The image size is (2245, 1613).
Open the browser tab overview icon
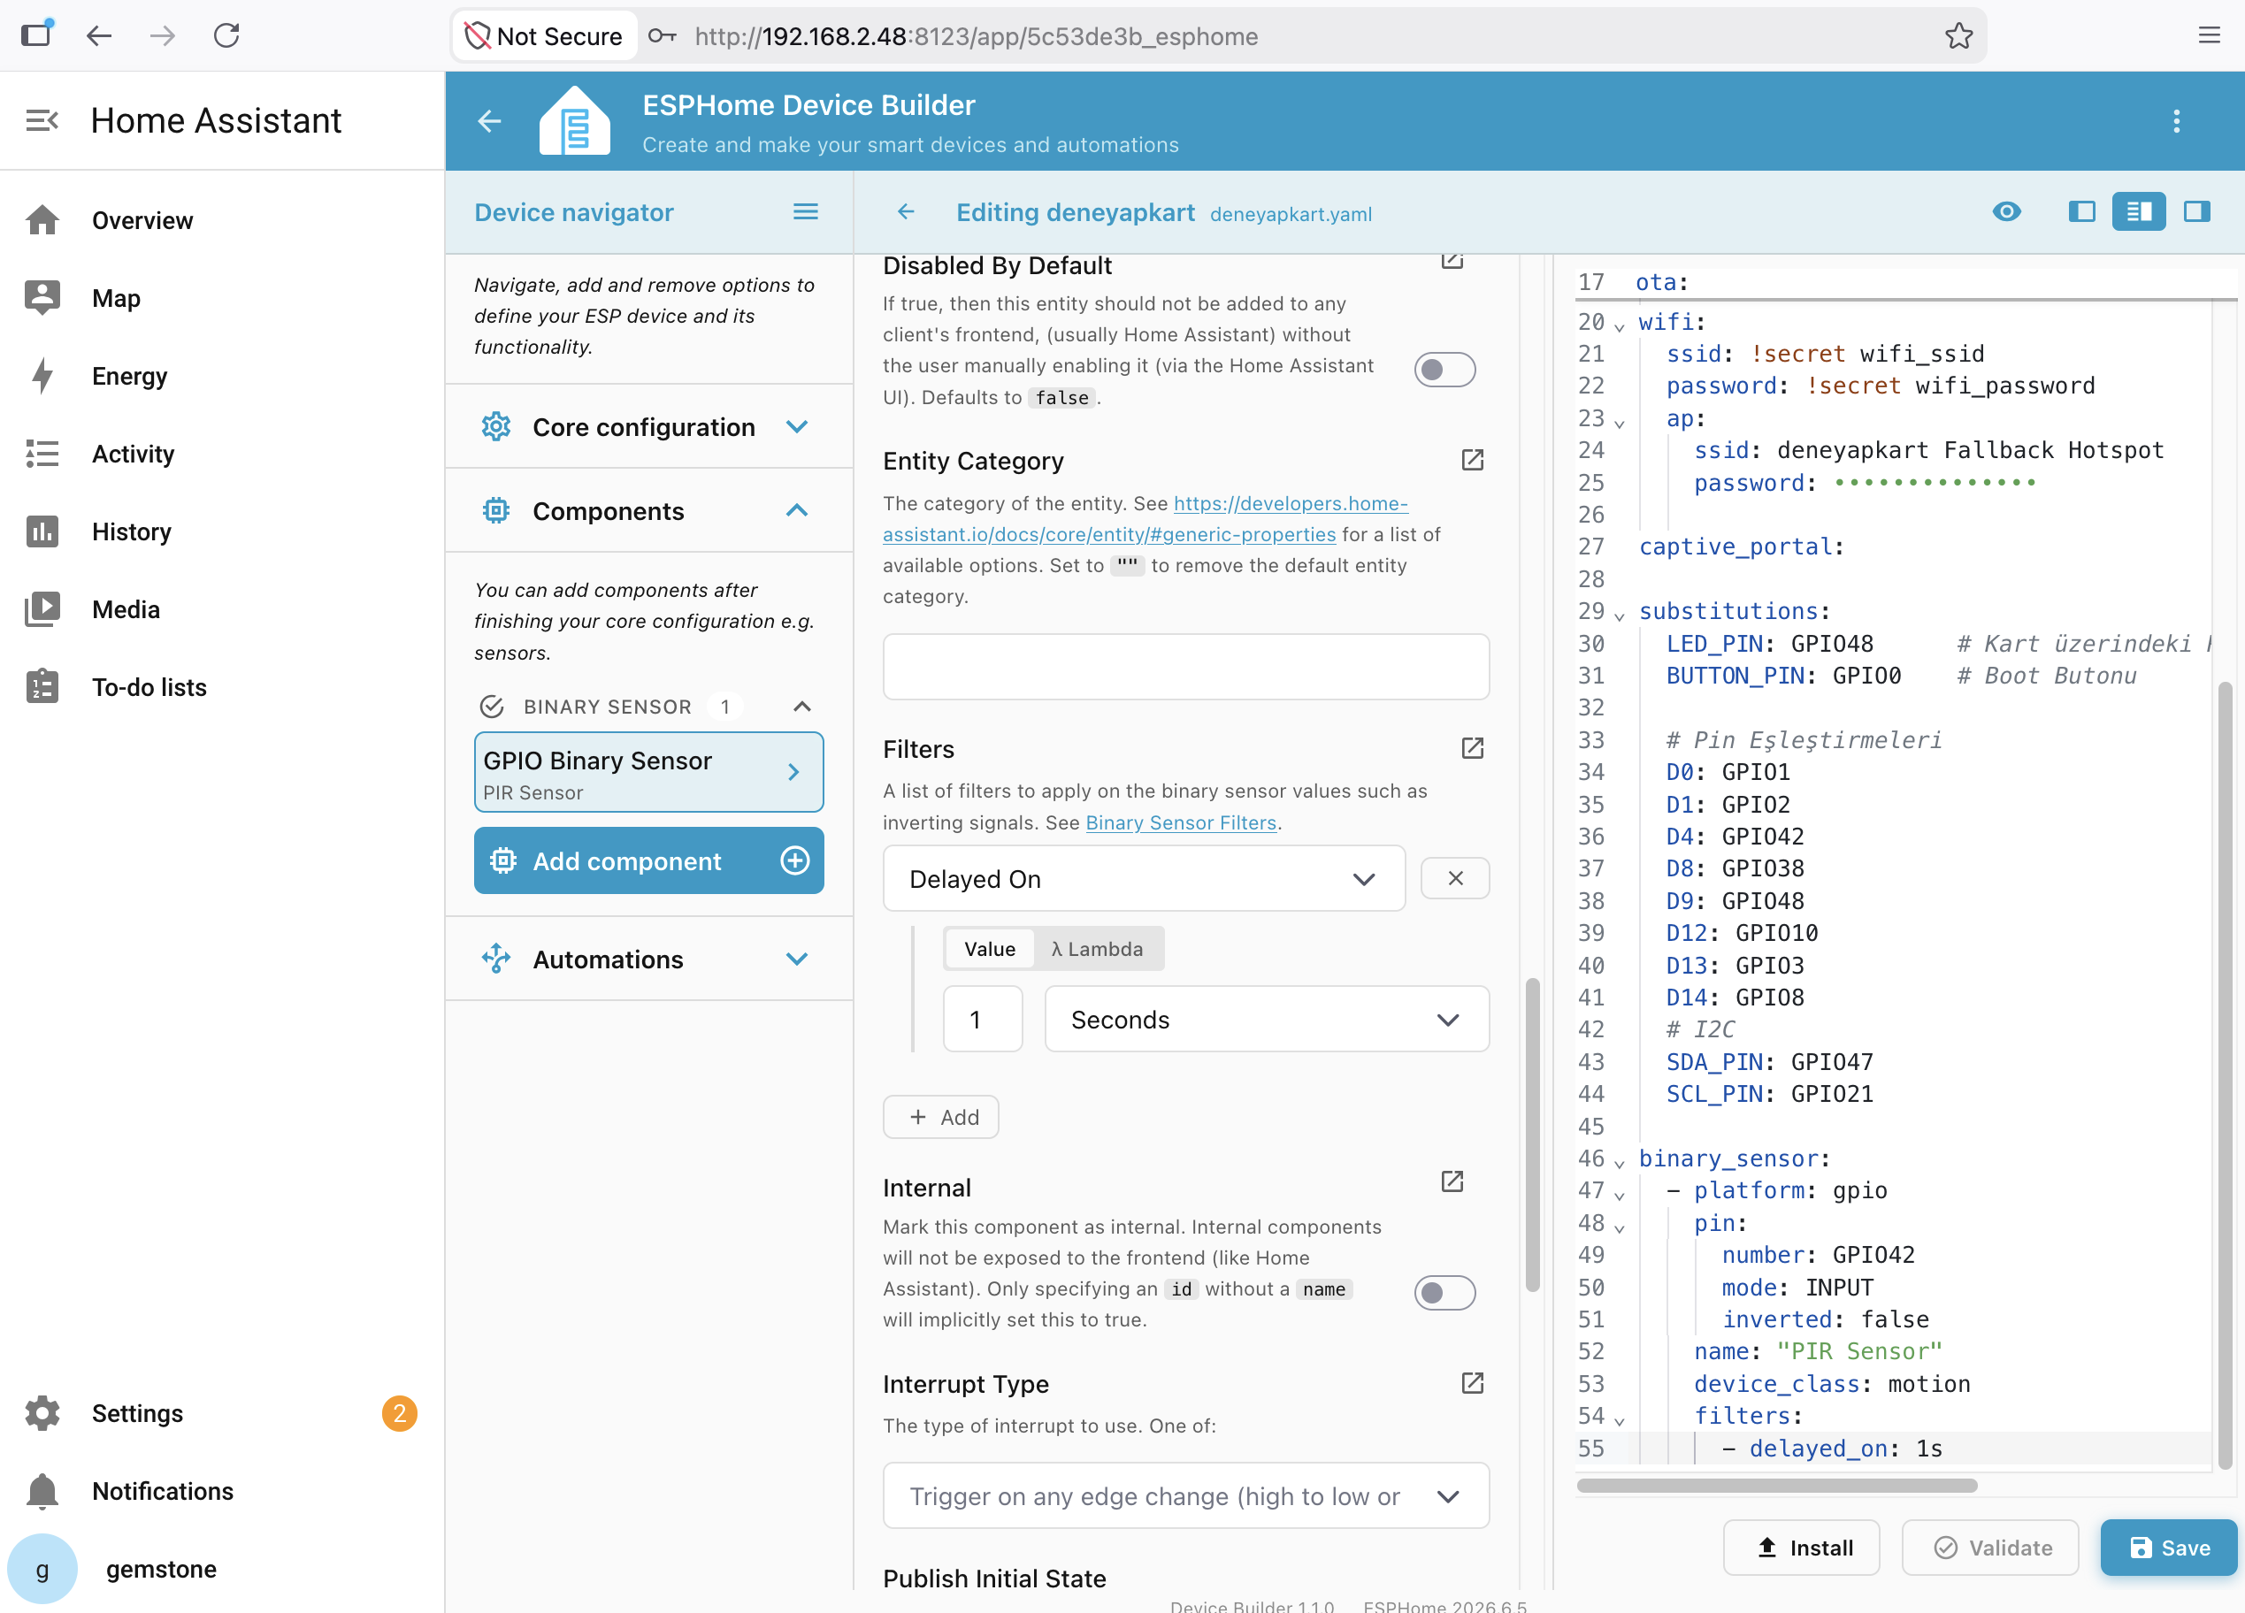36,34
